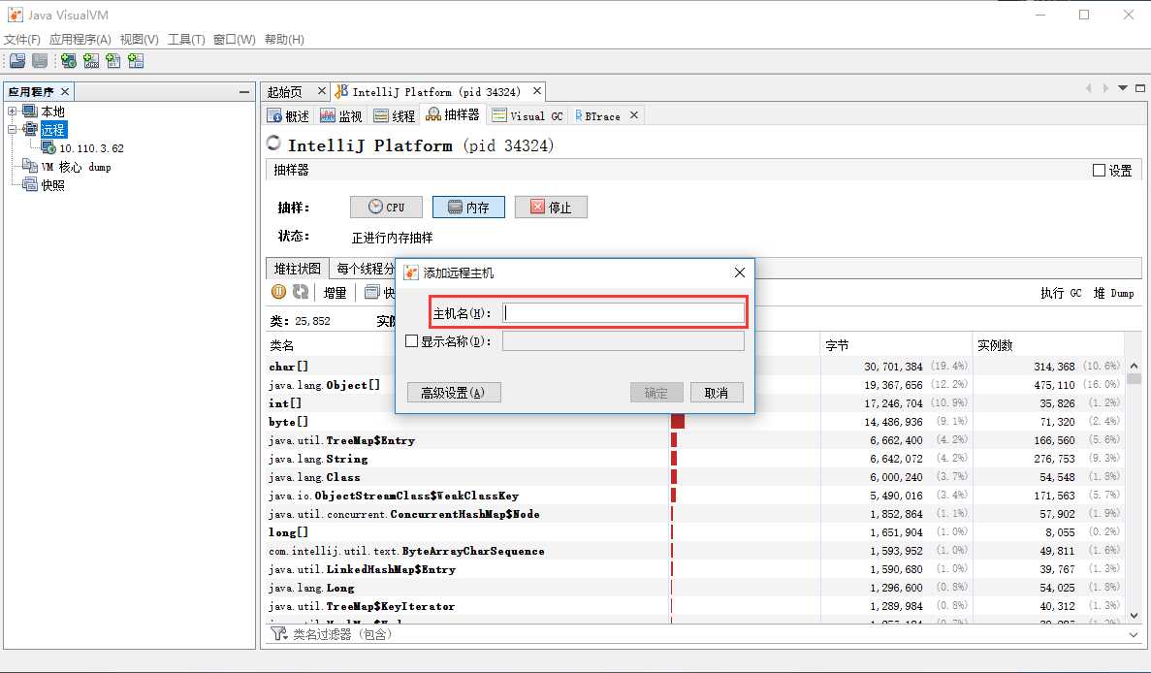Maximize the document area using top-right icon
The height and width of the screenshot is (673, 1151).
1140,88
